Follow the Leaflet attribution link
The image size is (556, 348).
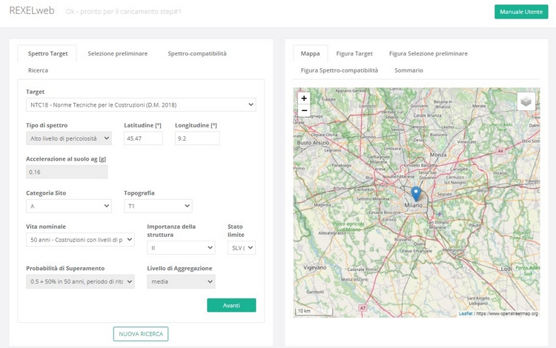tap(466, 313)
